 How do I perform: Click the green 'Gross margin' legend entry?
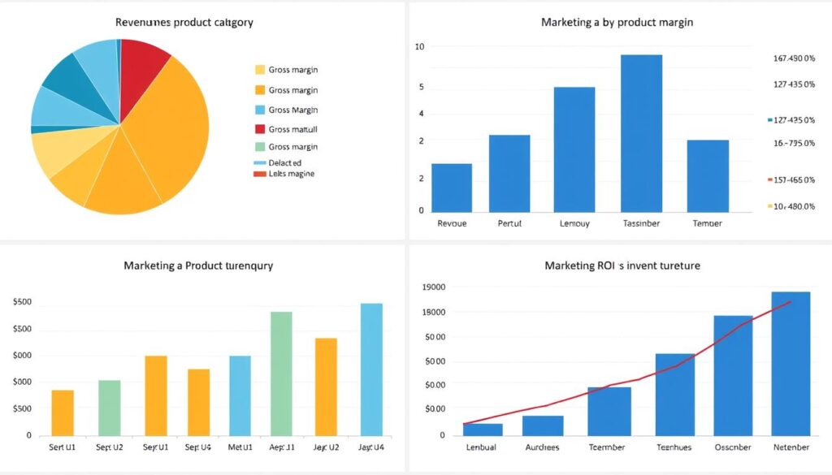[x=260, y=147]
